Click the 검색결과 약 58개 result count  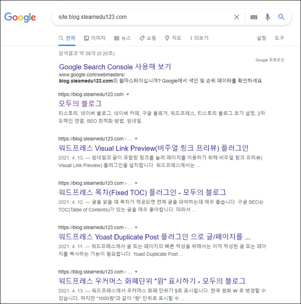86,53
